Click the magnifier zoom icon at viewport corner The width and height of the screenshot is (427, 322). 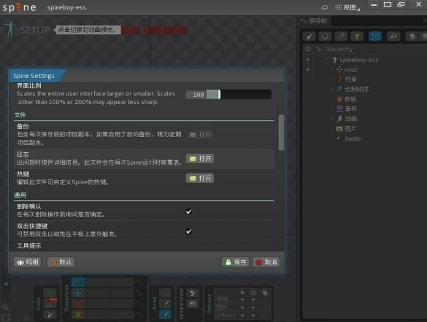click(6, 308)
